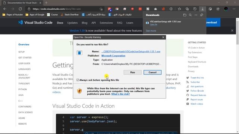Click the VSCodeUserSetup file name link in dialog
The height and width of the screenshot is (134, 239).
tap(131, 51)
